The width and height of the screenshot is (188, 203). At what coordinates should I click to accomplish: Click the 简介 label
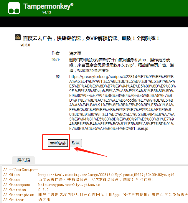click(x=55, y=60)
